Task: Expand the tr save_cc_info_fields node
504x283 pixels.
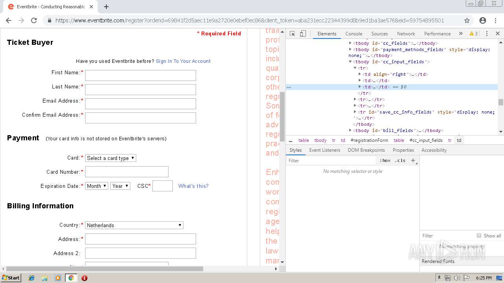Action: 355,112
